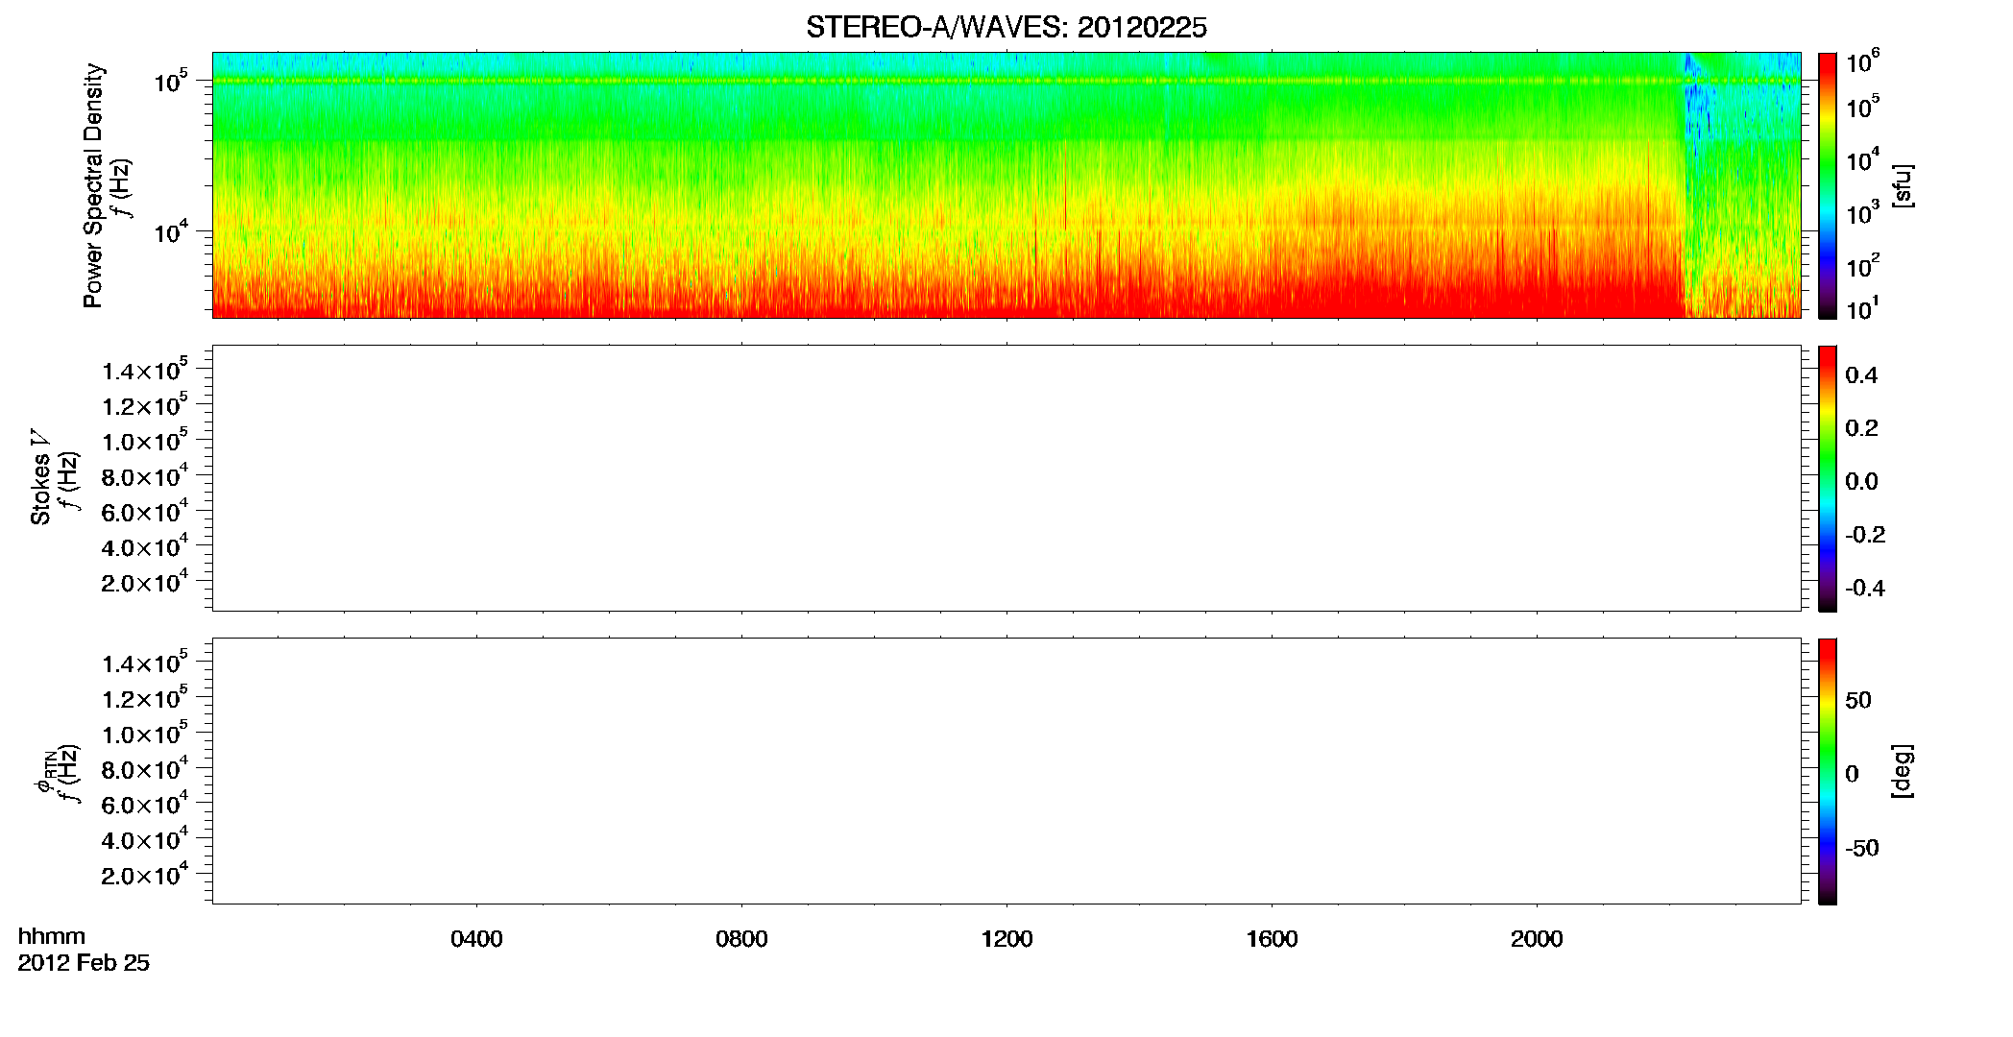Viewport: 2013px width, 1037px height.
Task: Click the Power Spectral Density axis label
Action: pyautogui.click(x=93, y=185)
